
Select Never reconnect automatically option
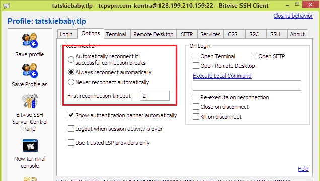71,82
